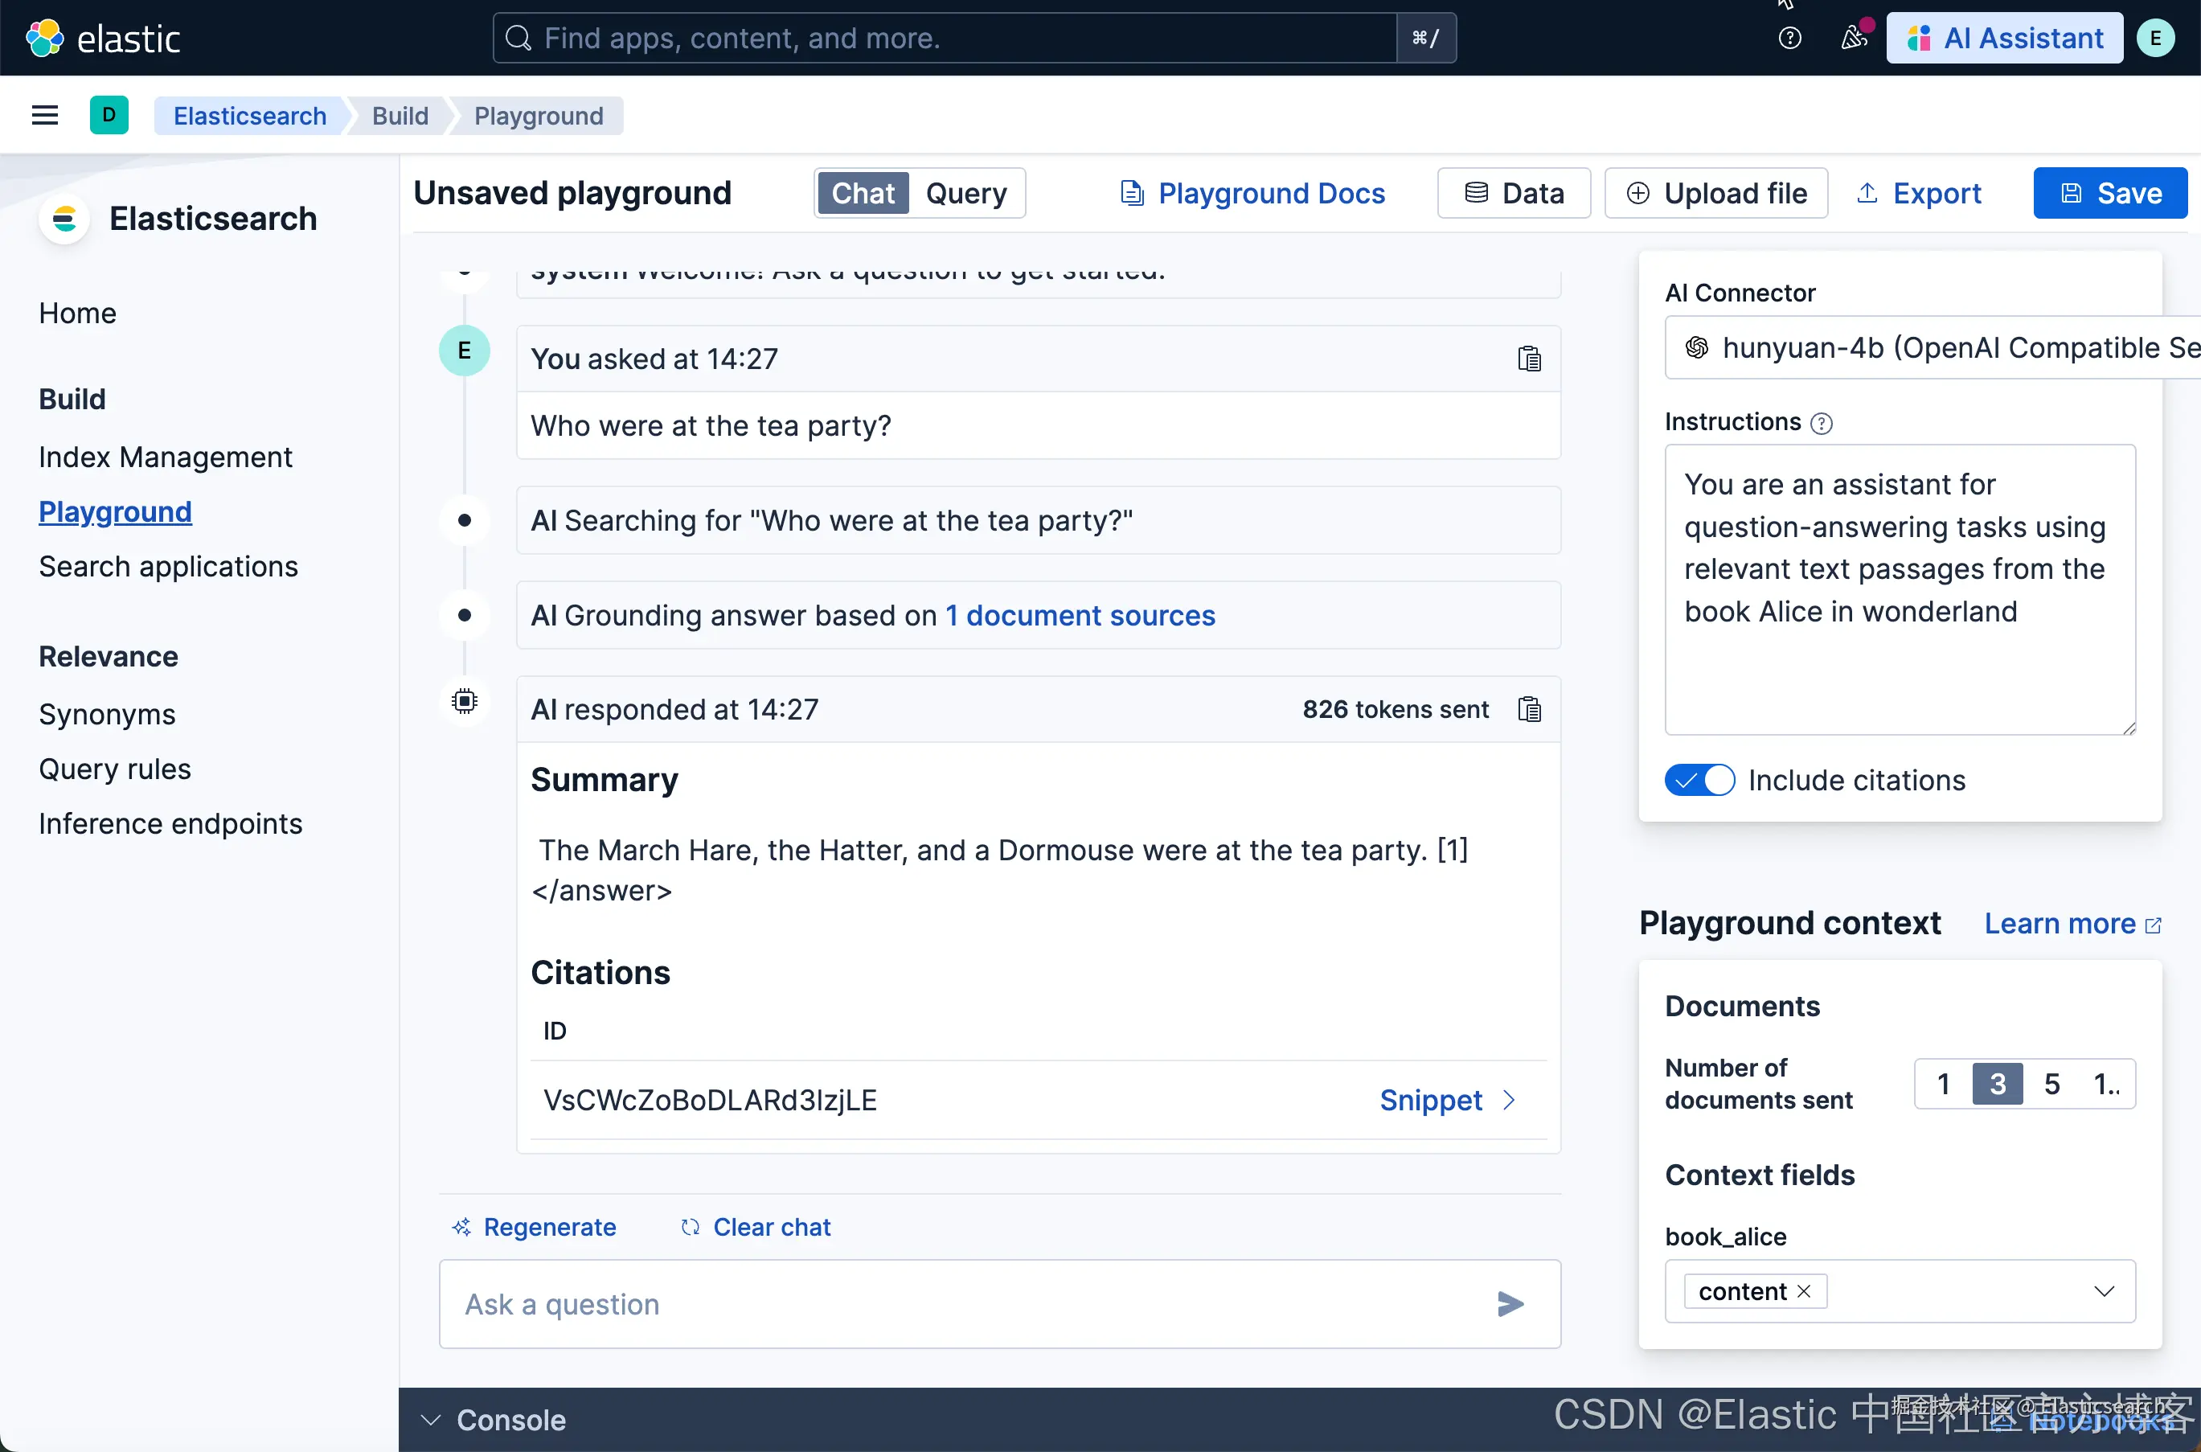Copy the AI response to clipboard
Viewport: 2201px width, 1452px height.
(1529, 709)
